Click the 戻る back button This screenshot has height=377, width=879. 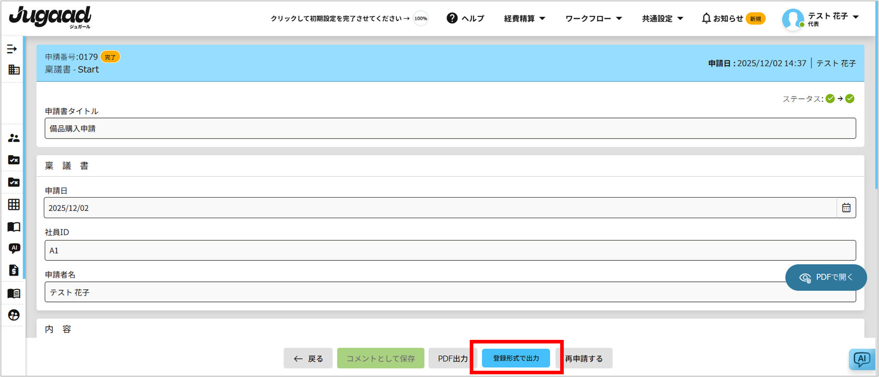click(x=308, y=358)
